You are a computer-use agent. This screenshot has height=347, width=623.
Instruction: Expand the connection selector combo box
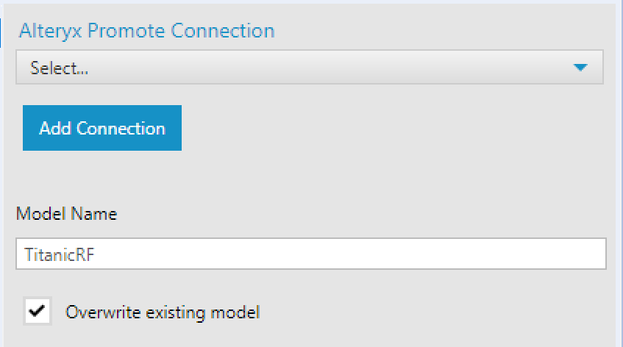pos(309,68)
